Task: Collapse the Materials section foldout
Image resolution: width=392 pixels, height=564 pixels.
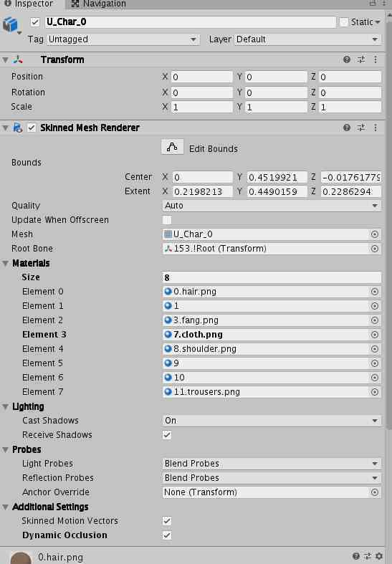Action: (6, 263)
